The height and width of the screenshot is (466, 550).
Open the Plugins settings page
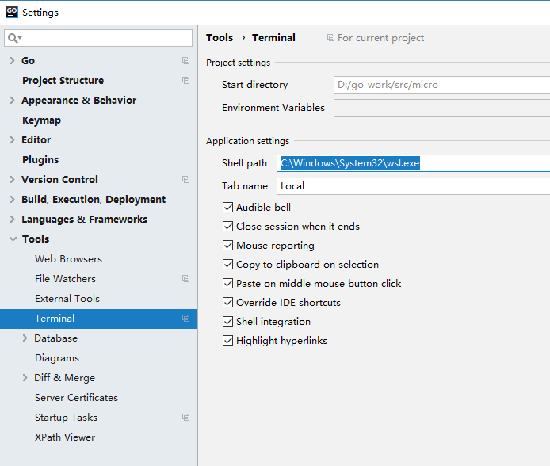40,160
